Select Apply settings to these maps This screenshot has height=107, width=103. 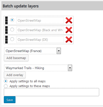[x=6, y=86]
